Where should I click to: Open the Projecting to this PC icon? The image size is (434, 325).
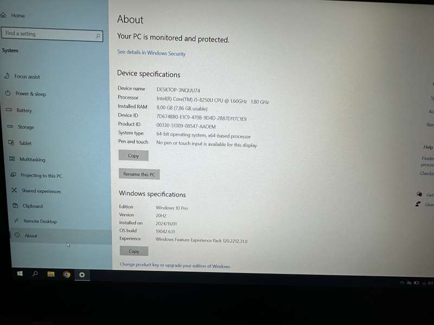tap(13, 174)
